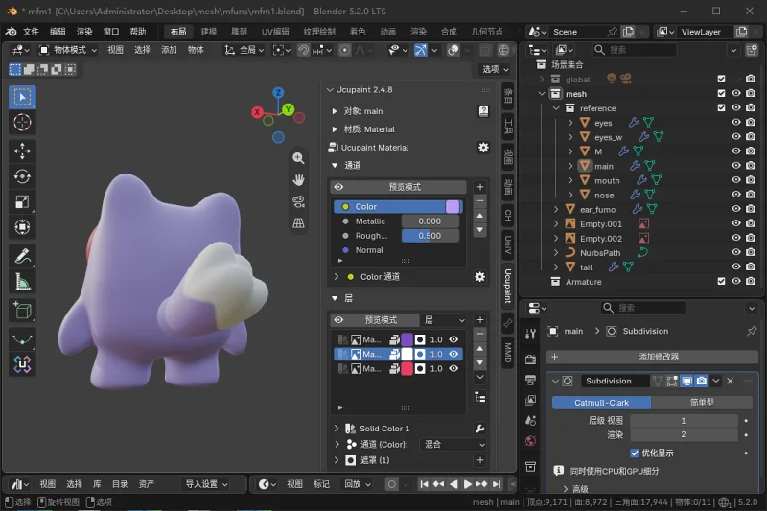Screen dimensions: 767x511
Task: Select the Measure tool
Action: [22, 282]
